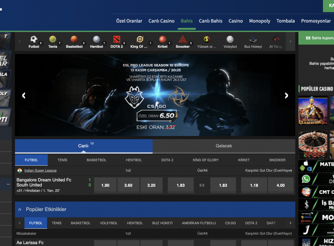Collapse the left sidebar minus item
334x246 pixels.
8,184
